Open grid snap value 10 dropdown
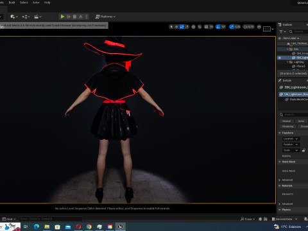Viewport: 308px width, 231px height. pyautogui.click(x=211, y=27)
